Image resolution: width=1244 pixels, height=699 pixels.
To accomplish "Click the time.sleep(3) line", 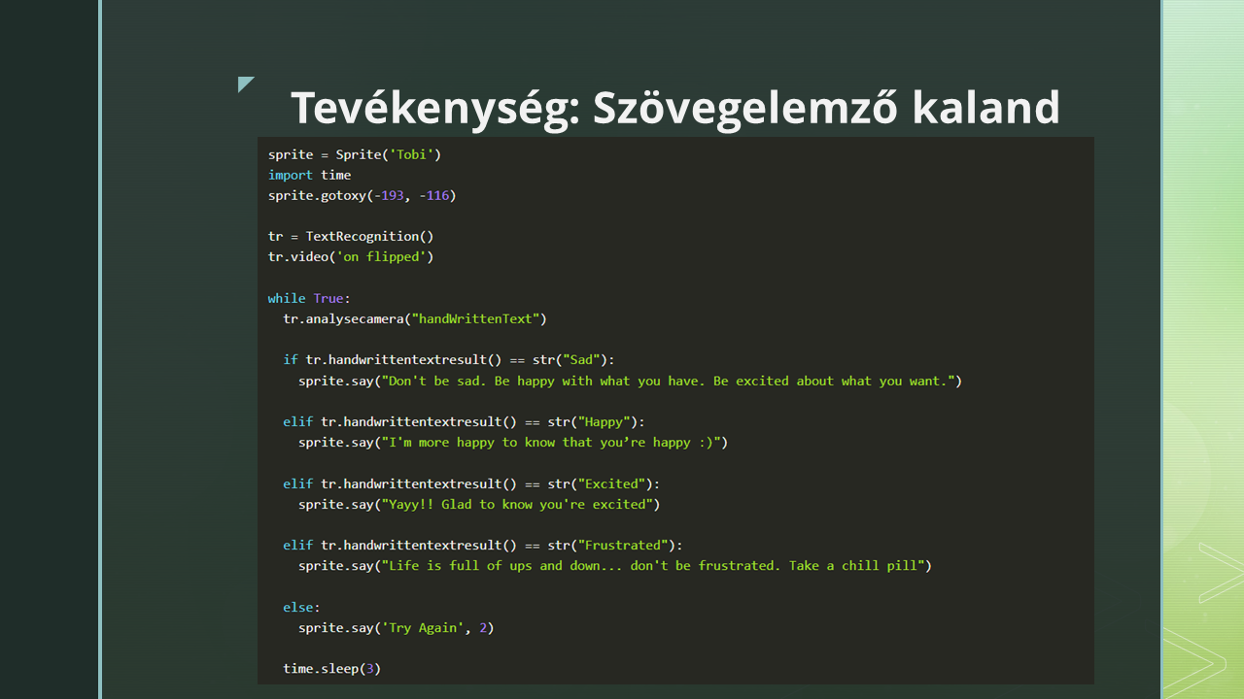I will [331, 668].
